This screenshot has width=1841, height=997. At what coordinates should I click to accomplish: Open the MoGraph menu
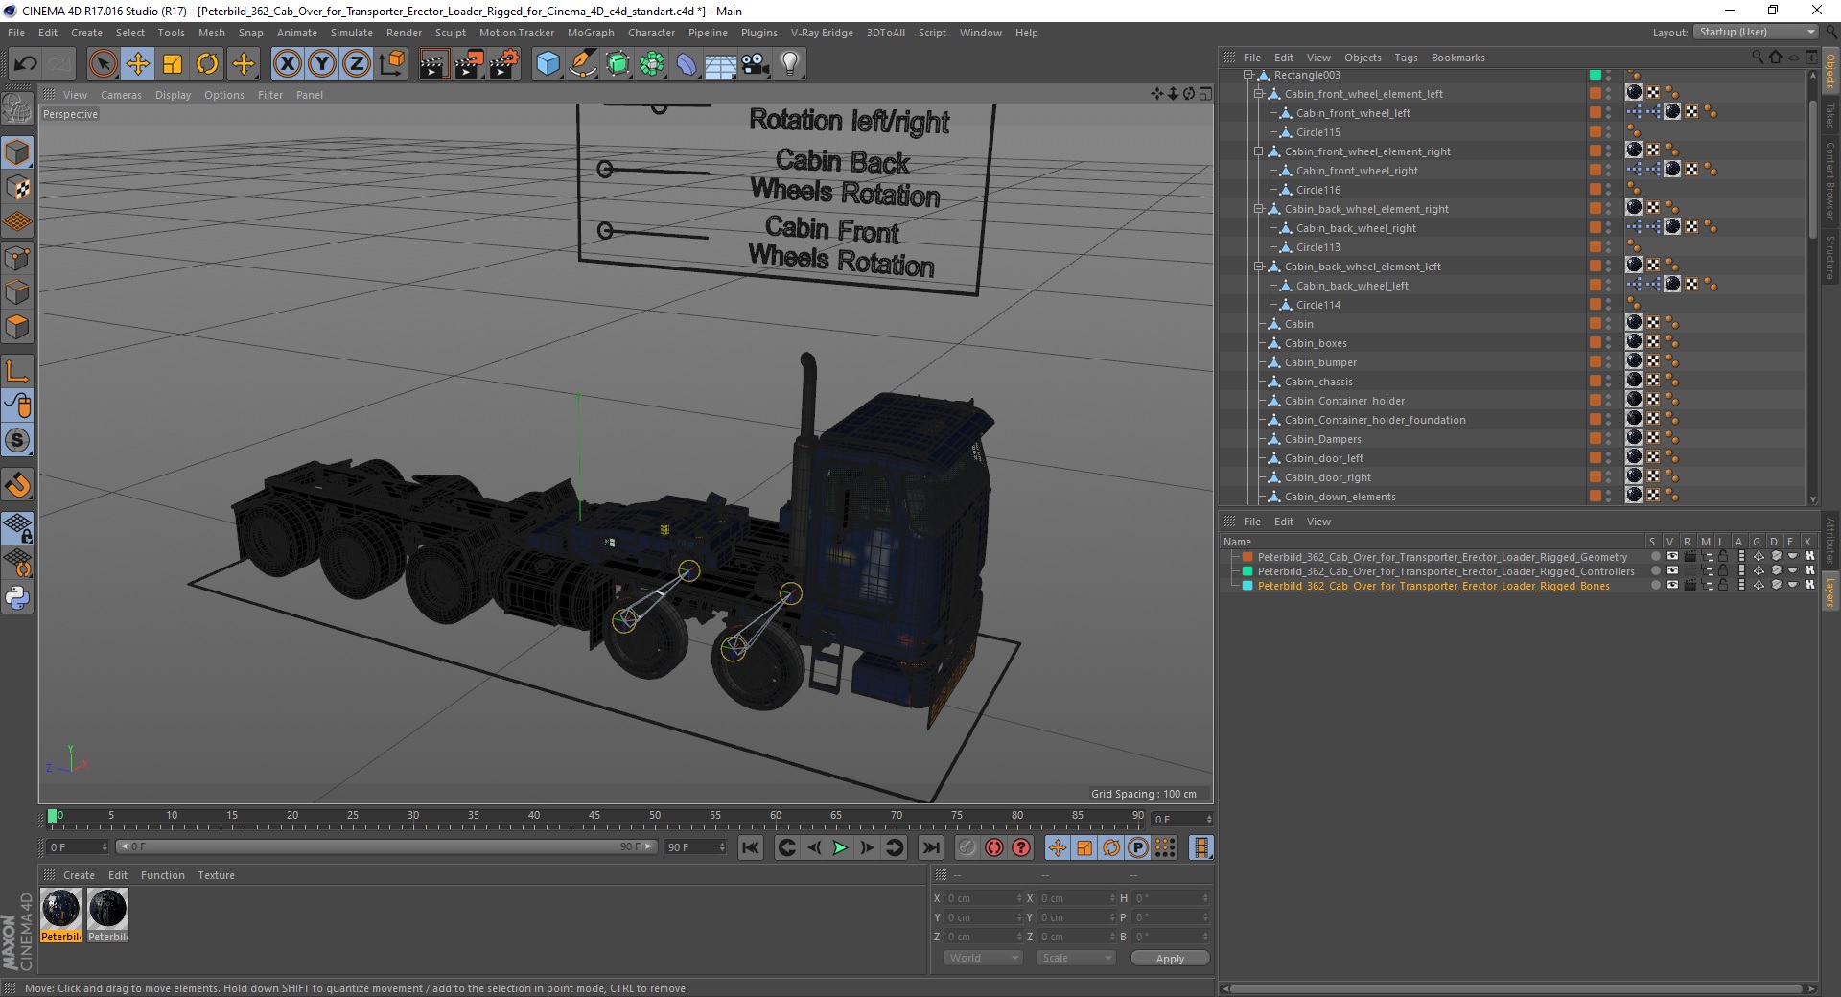[x=591, y=33]
